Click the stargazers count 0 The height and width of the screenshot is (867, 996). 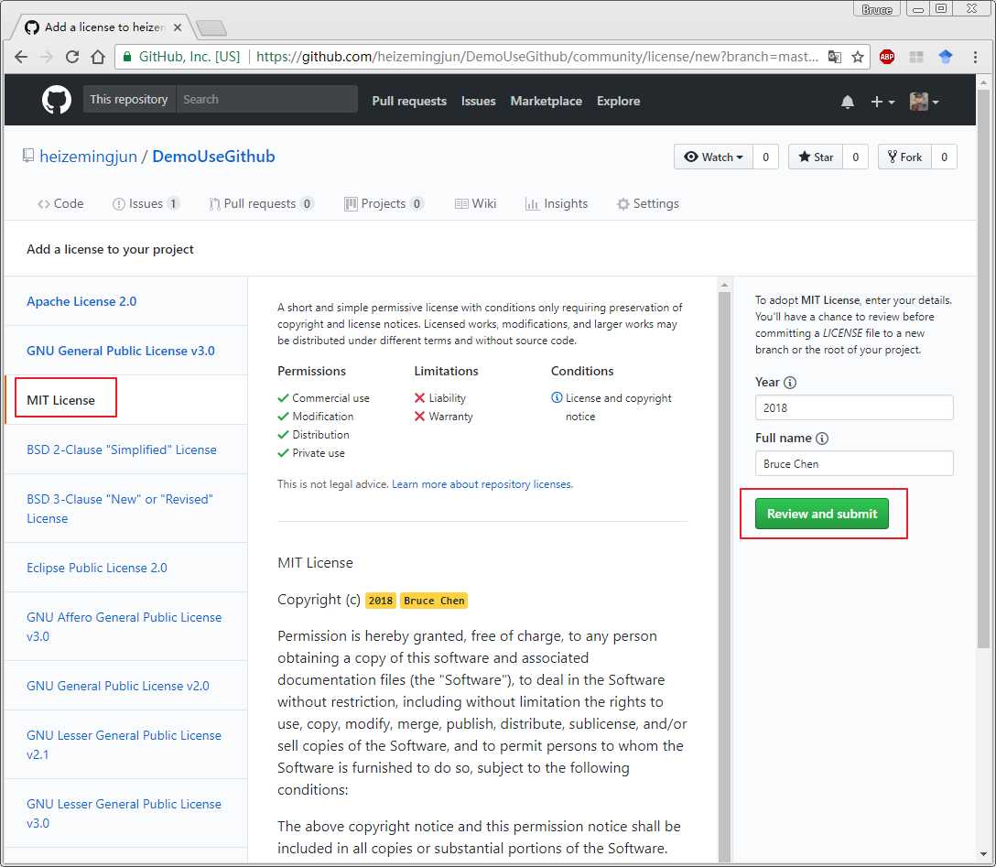coord(855,157)
